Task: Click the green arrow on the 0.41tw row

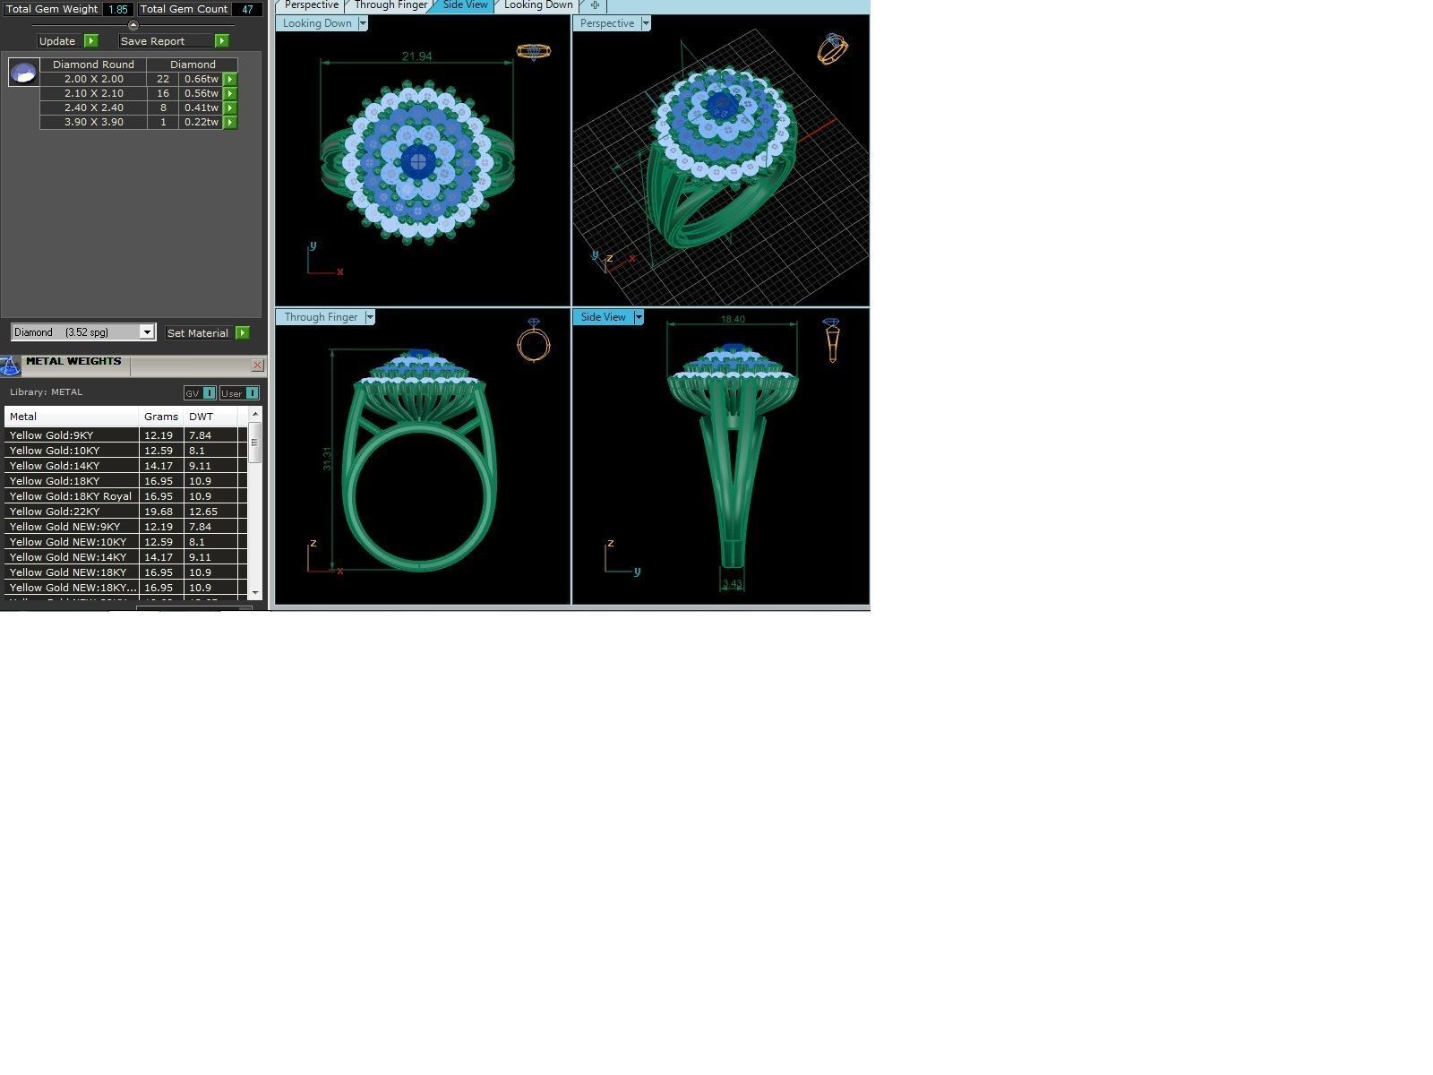Action: click(x=230, y=107)
